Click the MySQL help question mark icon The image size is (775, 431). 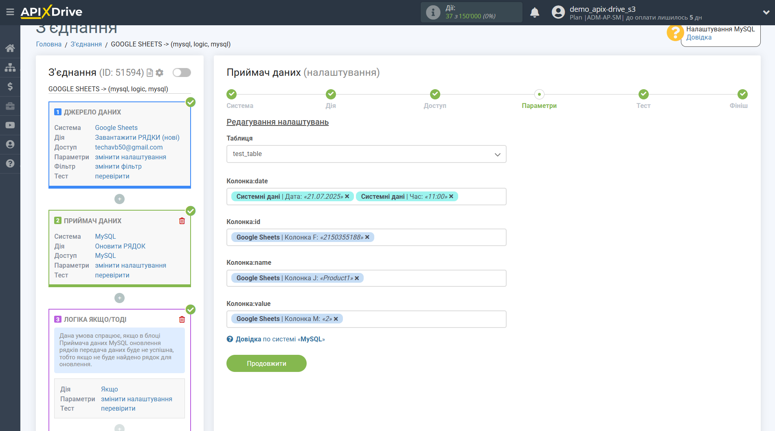pos(675,33)
